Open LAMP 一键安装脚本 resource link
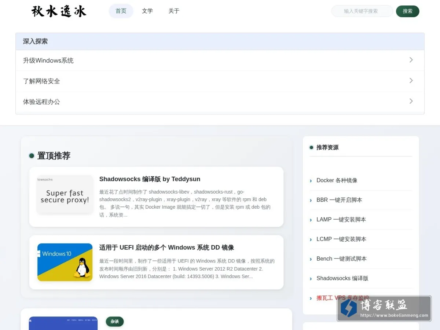This screenshot has width=440, height=330. (x=341, y=219)
